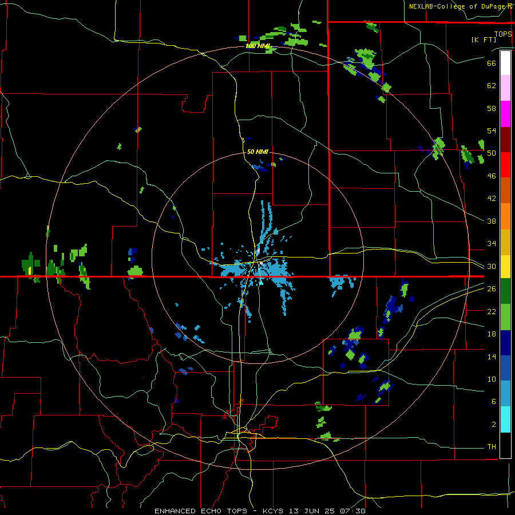The image size is (515, 515).
Task: Select the medium blue swatch near 10
Action: point(505,368)
